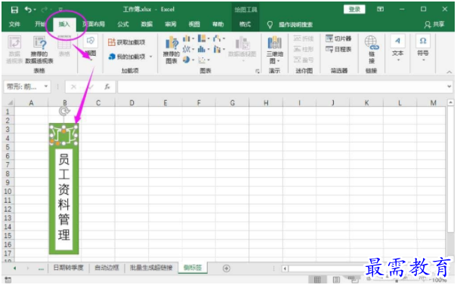Switch to Page Layout view icon
The height and width of the screenshot is (291, 457).
335,280
